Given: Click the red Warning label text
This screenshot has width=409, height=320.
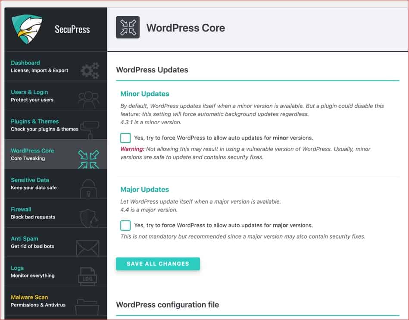Looking at the screenshot, I should pos(132,149).
